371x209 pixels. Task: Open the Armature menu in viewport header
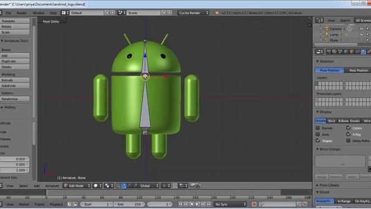[x=52, y=186]
